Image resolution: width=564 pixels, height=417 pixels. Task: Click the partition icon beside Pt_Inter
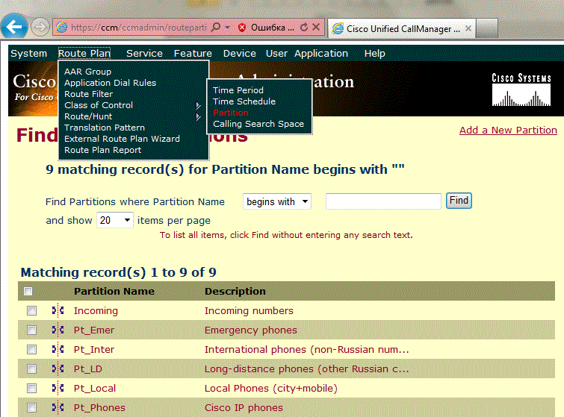(58, 349)
